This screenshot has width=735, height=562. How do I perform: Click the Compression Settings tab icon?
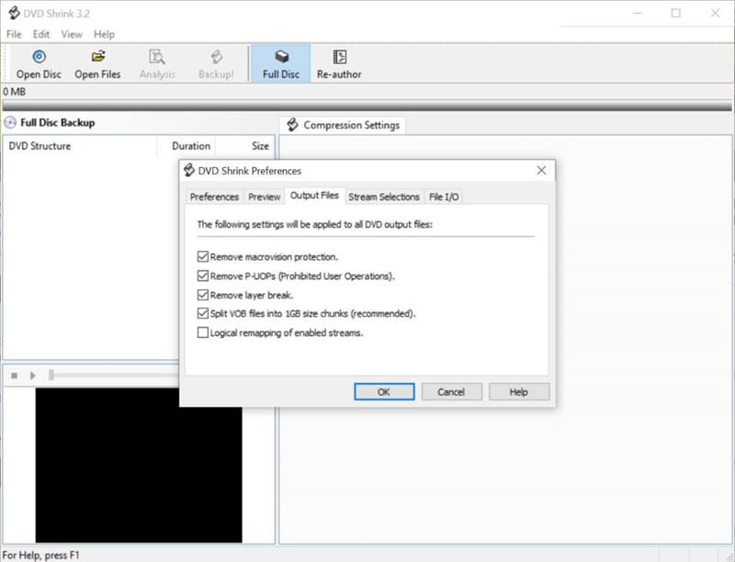[292, 125]
